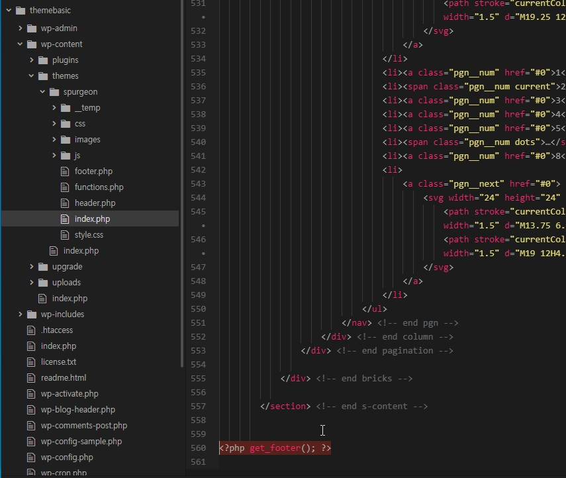Click the sidebar vertical scrollbar
566x478 pixels.
click(182, 183)
